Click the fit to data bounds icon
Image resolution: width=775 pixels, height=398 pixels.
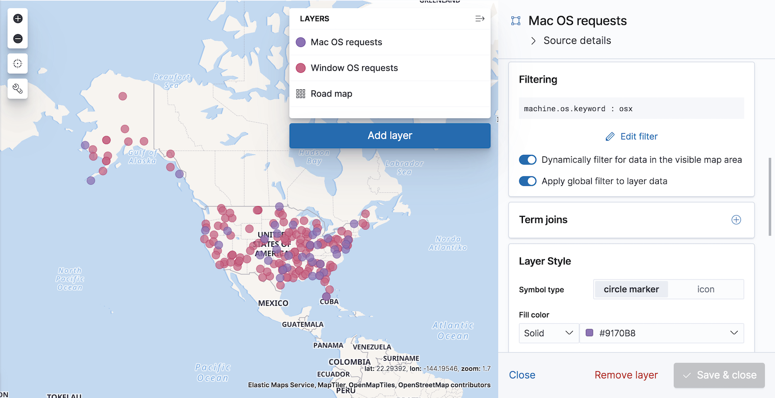(x=18, y=63)
